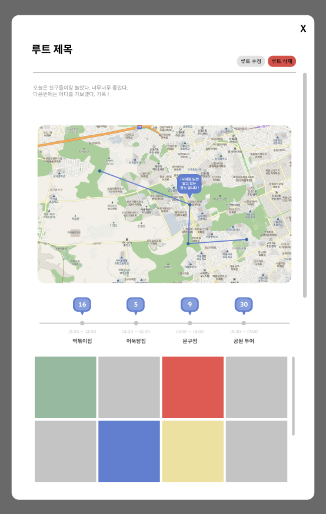Viewport: 326px width, 514px height.
Task: Click the blue speech bubble on map
Action: pyautogui.click(x=189, y=185)
